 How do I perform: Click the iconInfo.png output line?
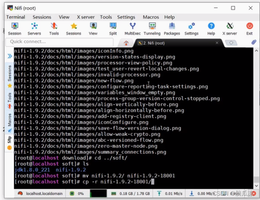pos(74,51)
